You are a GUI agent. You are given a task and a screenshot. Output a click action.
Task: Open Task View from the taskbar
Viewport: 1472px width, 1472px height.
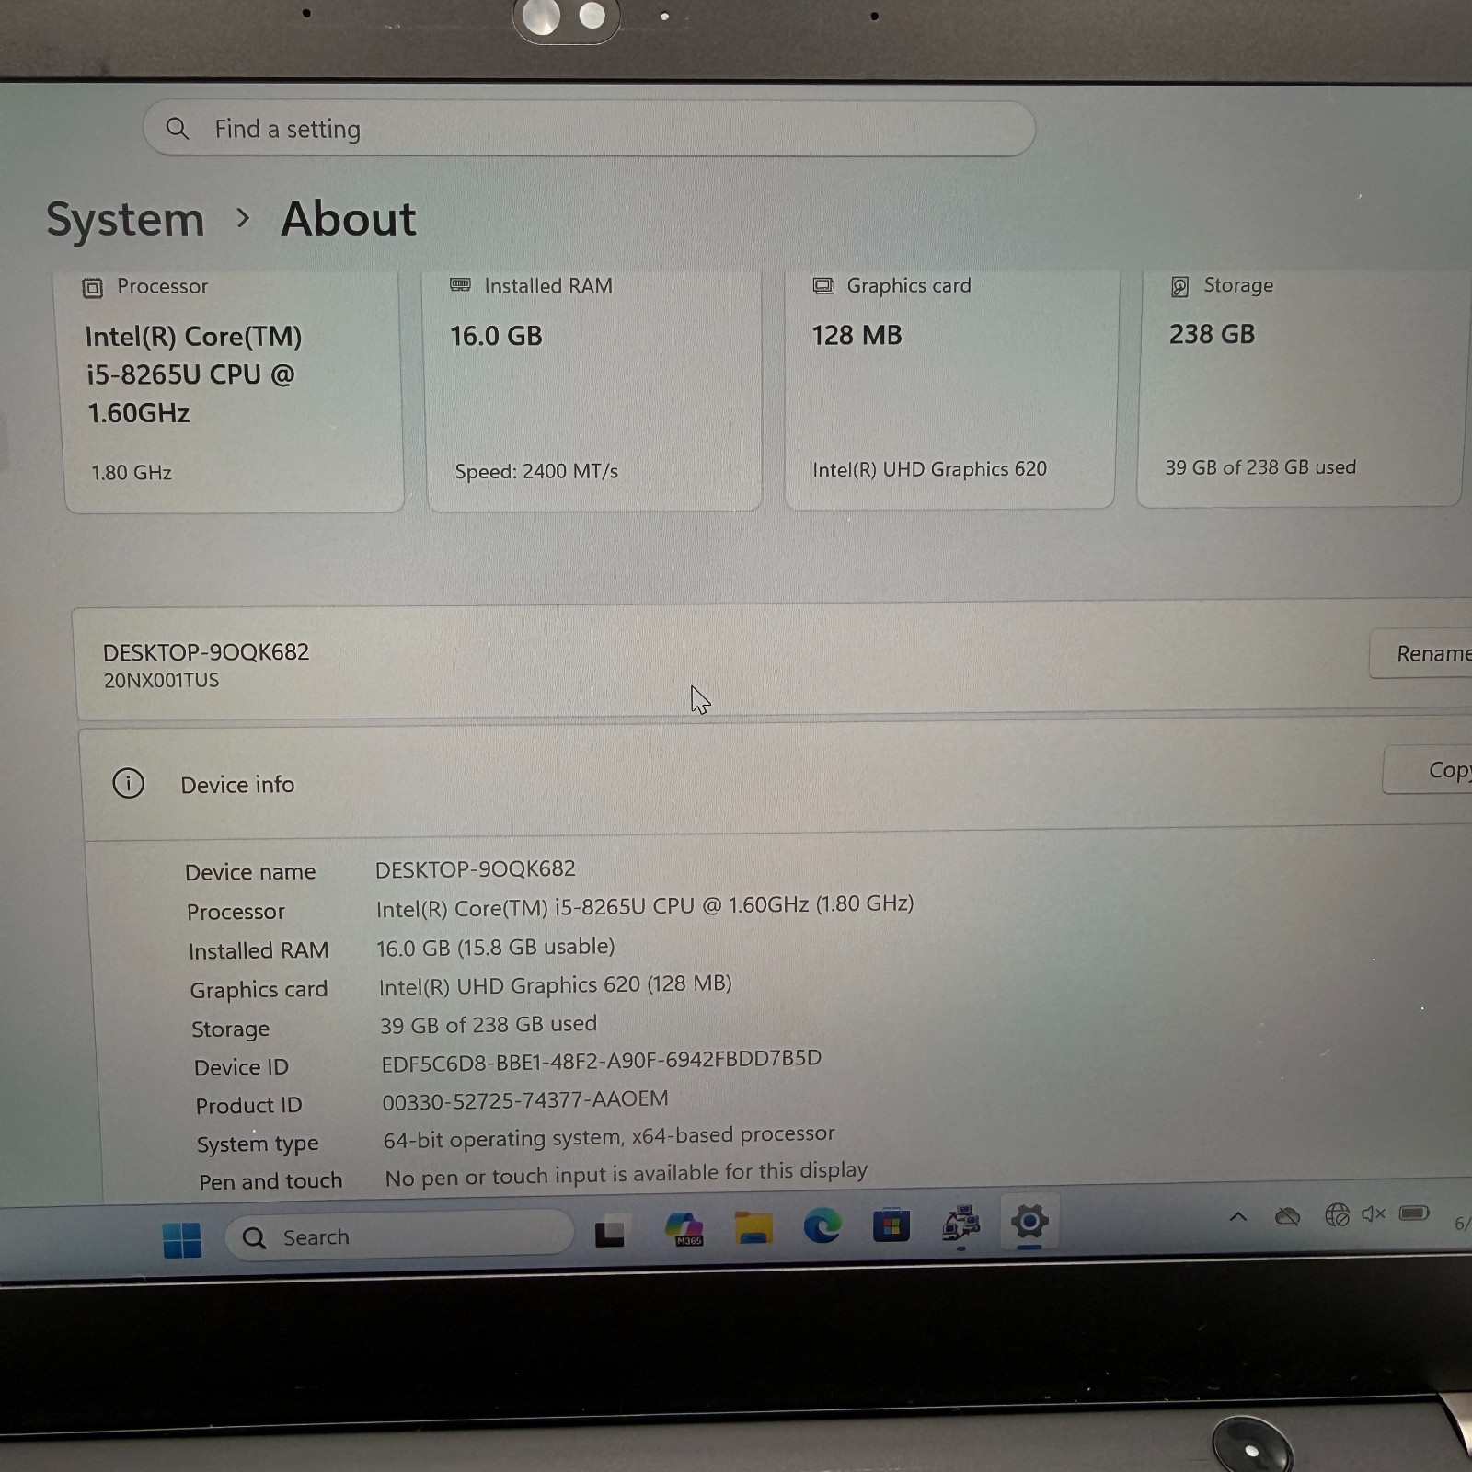[610, 1233]
